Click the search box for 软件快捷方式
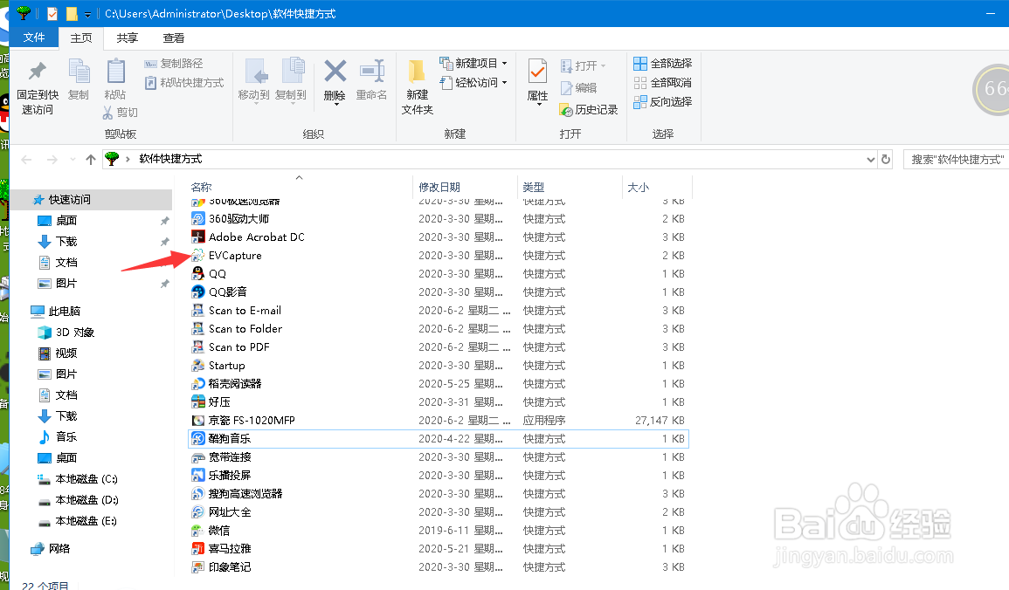Viewport: 1009px width, 590px height. pos(957,160)
